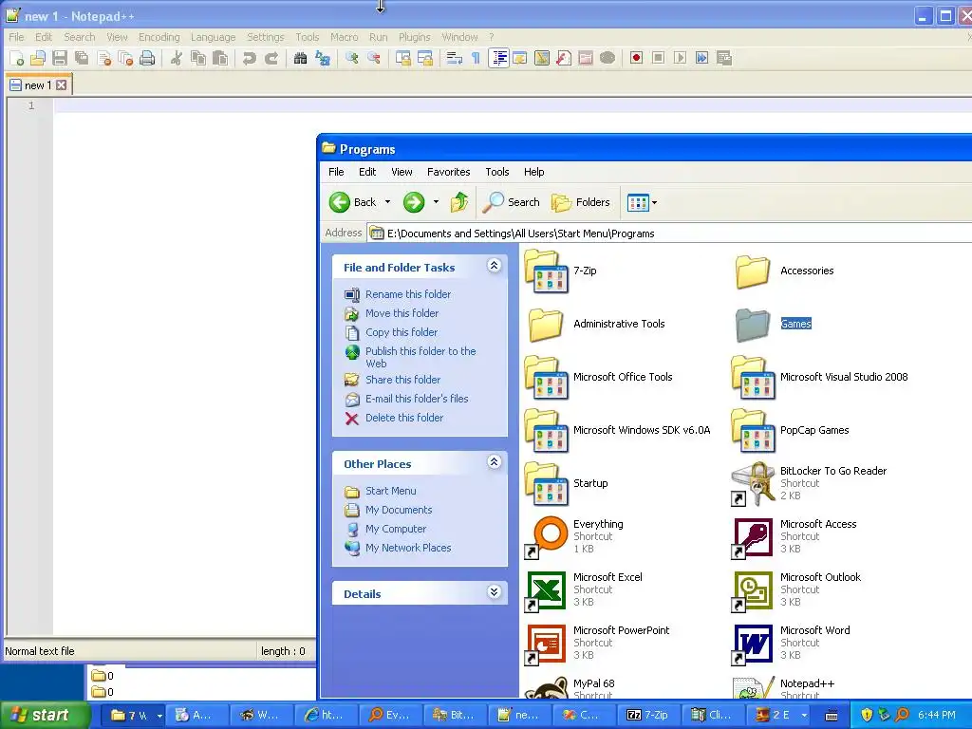Click Move this folder link
The width and height of the screenshot is (972, 729).
[402, 313]
